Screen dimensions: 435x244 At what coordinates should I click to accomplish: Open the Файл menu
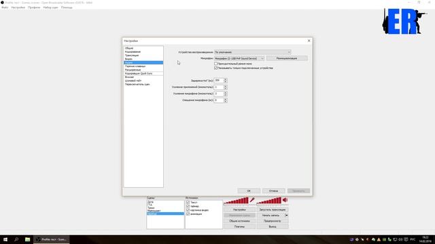point(5,7)
